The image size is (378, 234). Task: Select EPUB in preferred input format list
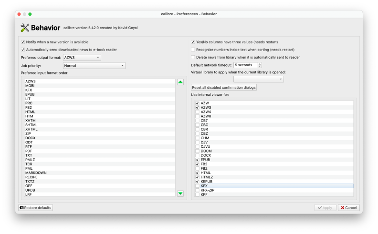point(100,94)
